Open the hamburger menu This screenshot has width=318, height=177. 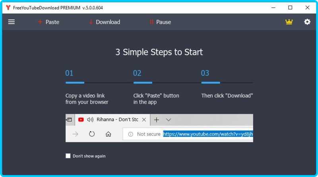[12, 22]
